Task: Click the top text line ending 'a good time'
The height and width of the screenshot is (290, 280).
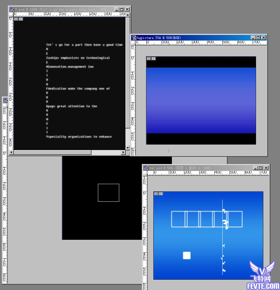Action: click(84, 45)
